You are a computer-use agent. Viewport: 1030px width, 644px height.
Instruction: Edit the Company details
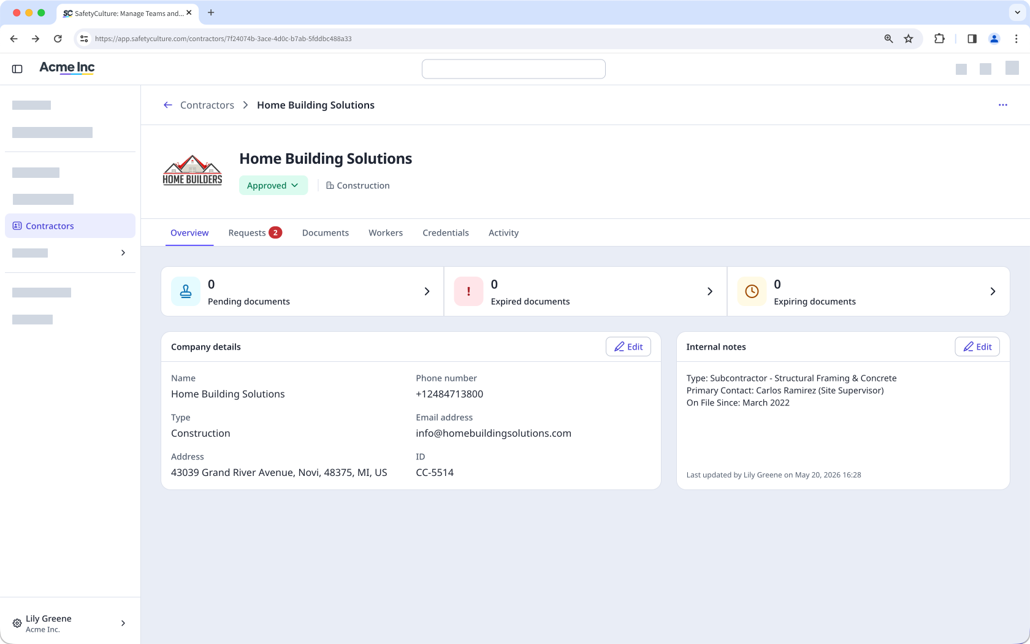(x=628, y=347)
